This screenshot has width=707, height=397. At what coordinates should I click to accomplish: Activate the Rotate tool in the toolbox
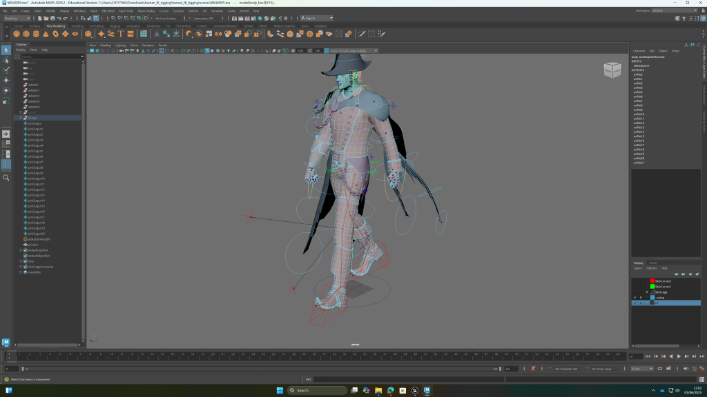tap(6, 90)
